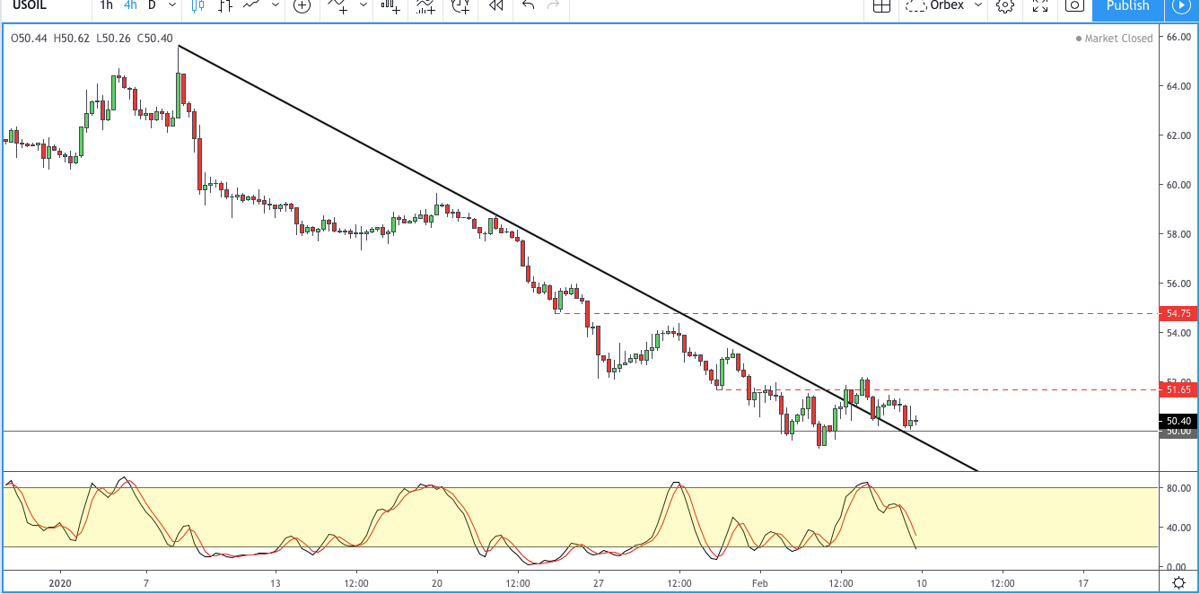This screenshot has height=594, width=1200.
Task: Open price scale settings gear at bottom right
Action: (1179, 583)
